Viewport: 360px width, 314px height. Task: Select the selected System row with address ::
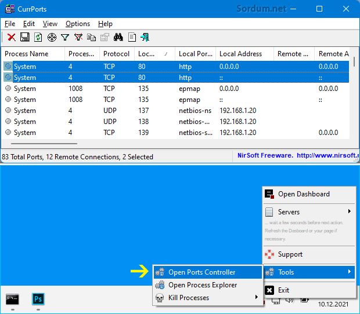tap(176, 78)
